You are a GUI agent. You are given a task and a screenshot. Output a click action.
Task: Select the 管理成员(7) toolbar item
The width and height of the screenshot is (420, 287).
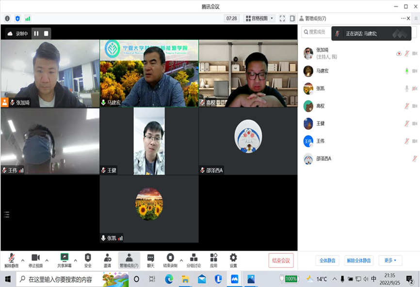(x=129, y=260)
